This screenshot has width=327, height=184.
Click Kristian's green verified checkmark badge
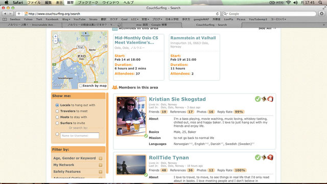click(258, 99)
